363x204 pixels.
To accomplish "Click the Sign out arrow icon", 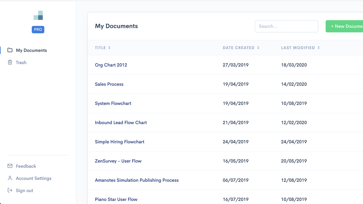I will [x=10, y=190].
